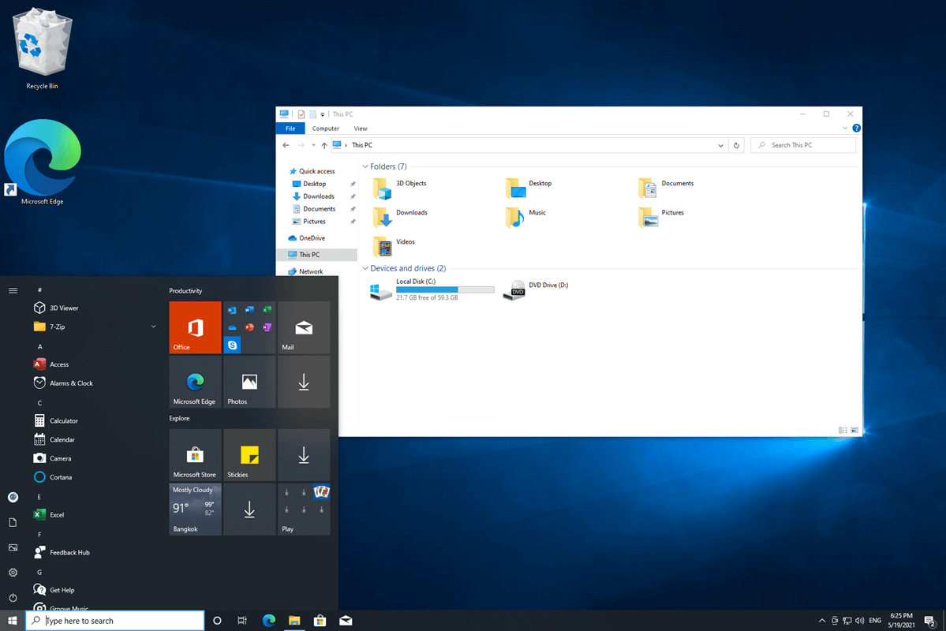Click the up arrow to go up a level
Screen dimensions: 946x631
tap(324, 144)
